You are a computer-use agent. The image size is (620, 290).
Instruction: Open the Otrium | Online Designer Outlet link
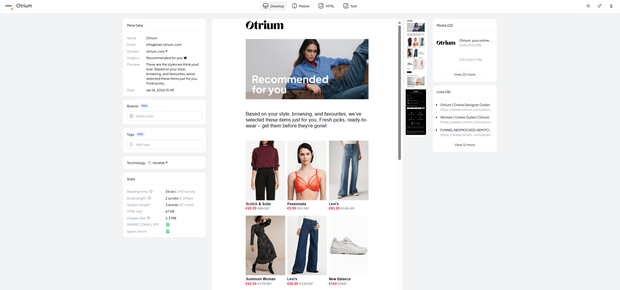coord(465,105)
